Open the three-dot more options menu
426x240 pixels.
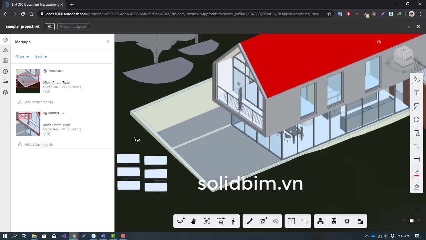(408, 27)
